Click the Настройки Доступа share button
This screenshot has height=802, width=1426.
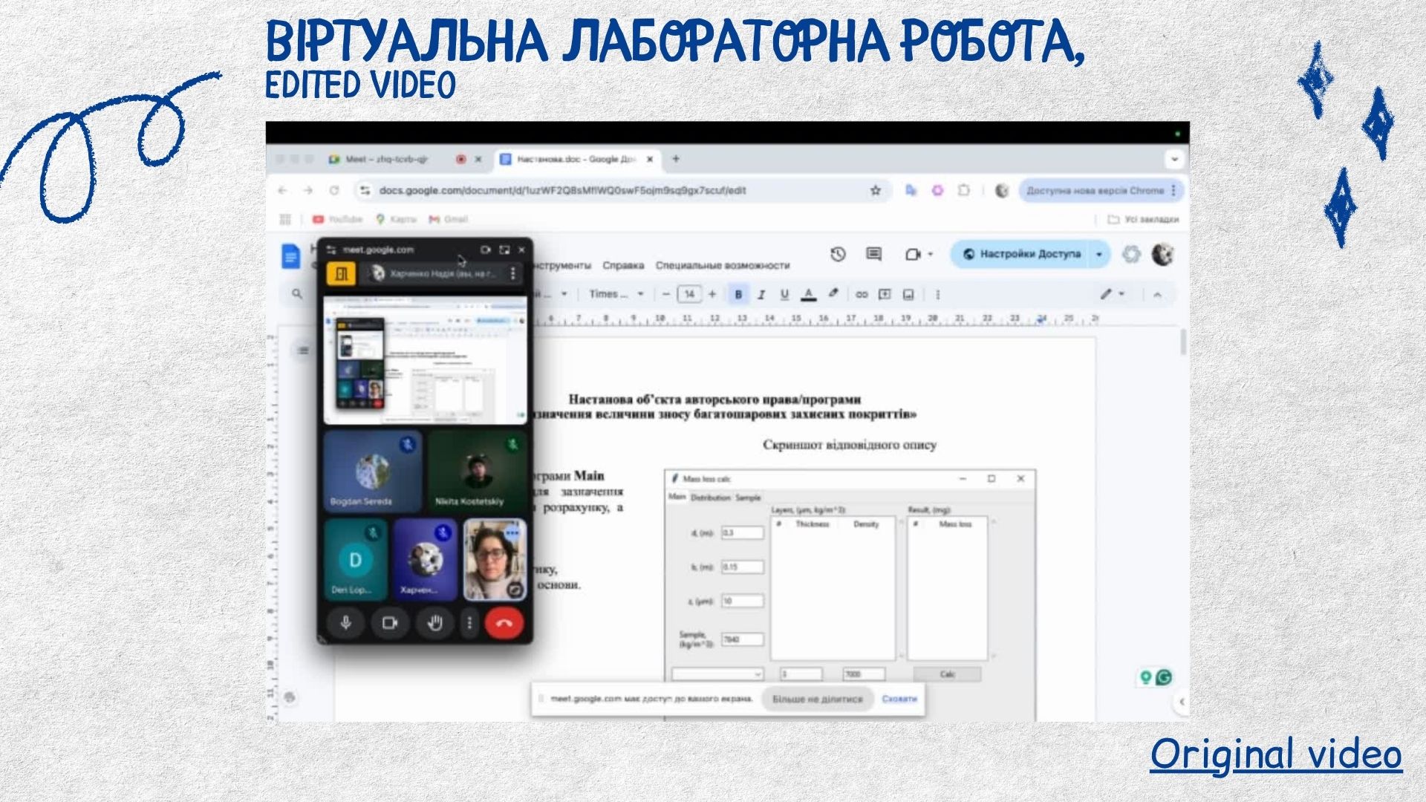point(1020,254)
